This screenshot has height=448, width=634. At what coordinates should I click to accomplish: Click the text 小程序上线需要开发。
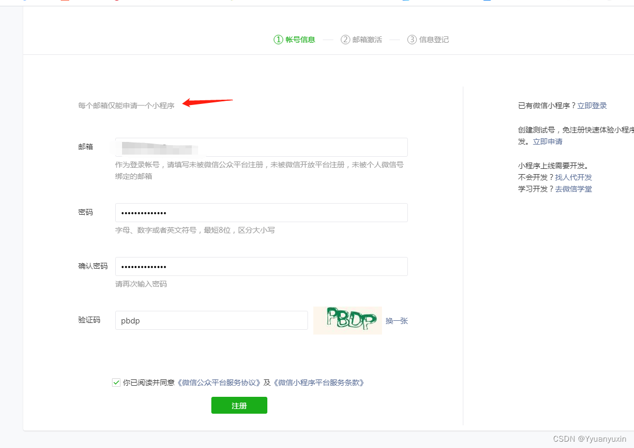(553, 166)
